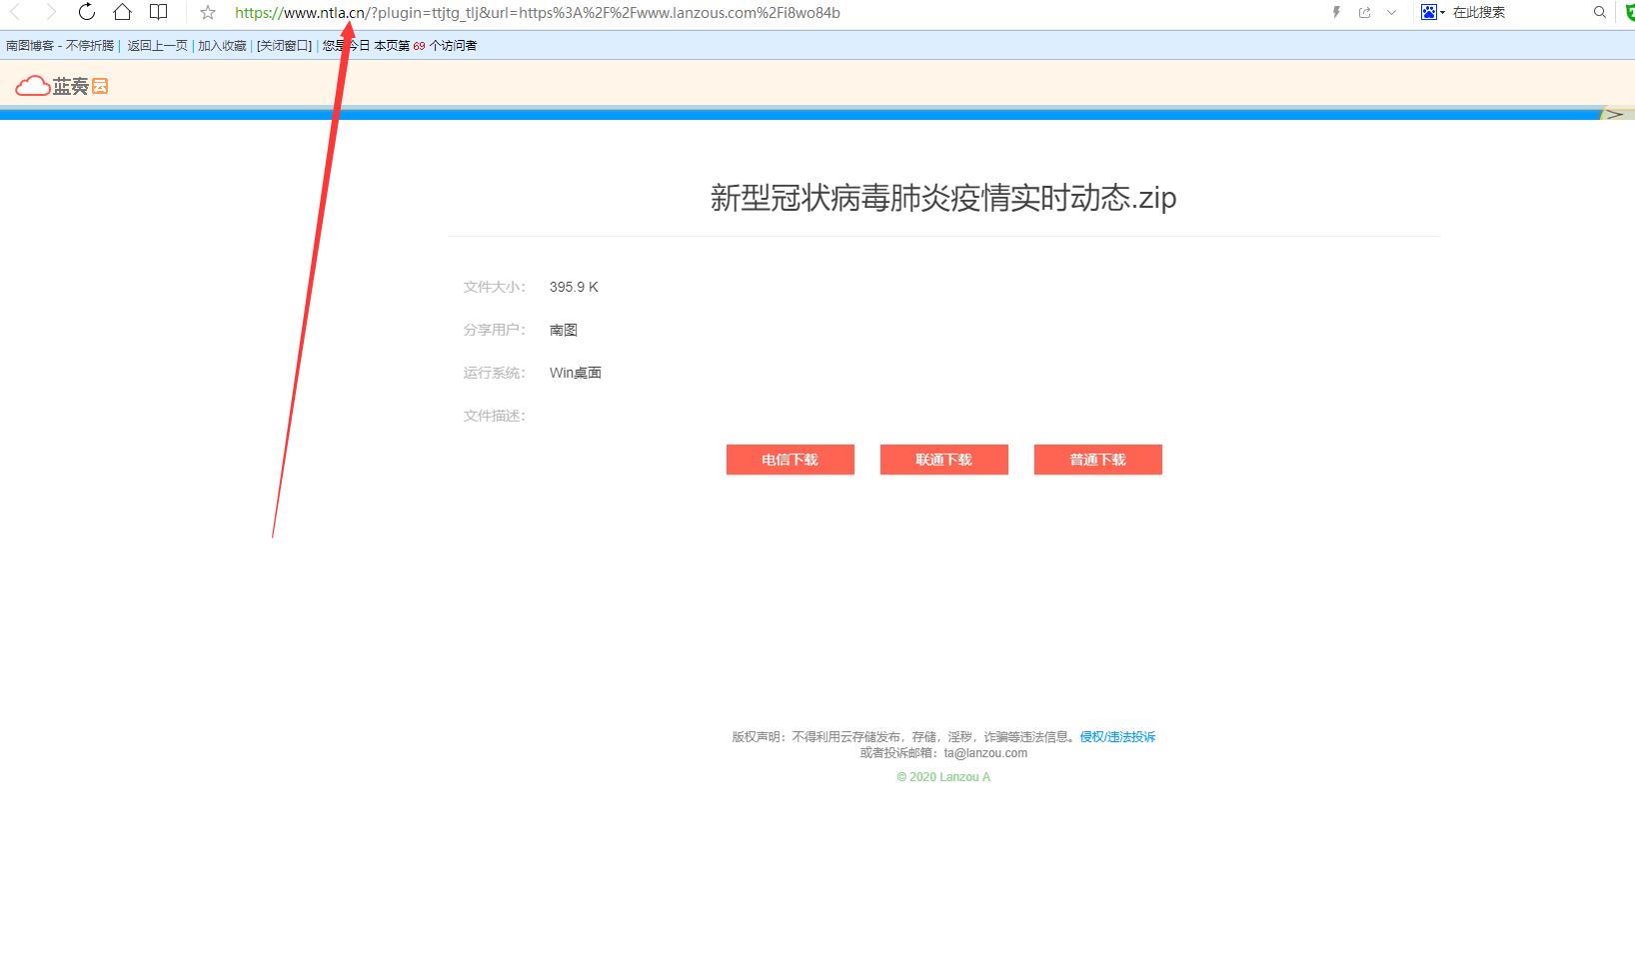Click the 联通下载 download button
Image resolution: width=1635 pixels, height=964 pixels.
(x=943, y=460)
